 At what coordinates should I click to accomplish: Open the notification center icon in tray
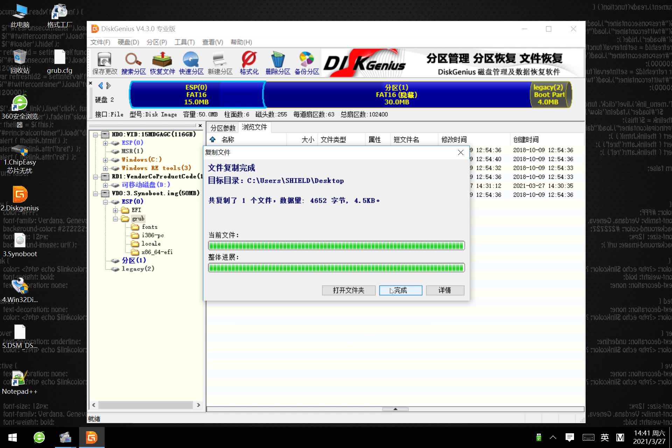click(570, 437)
